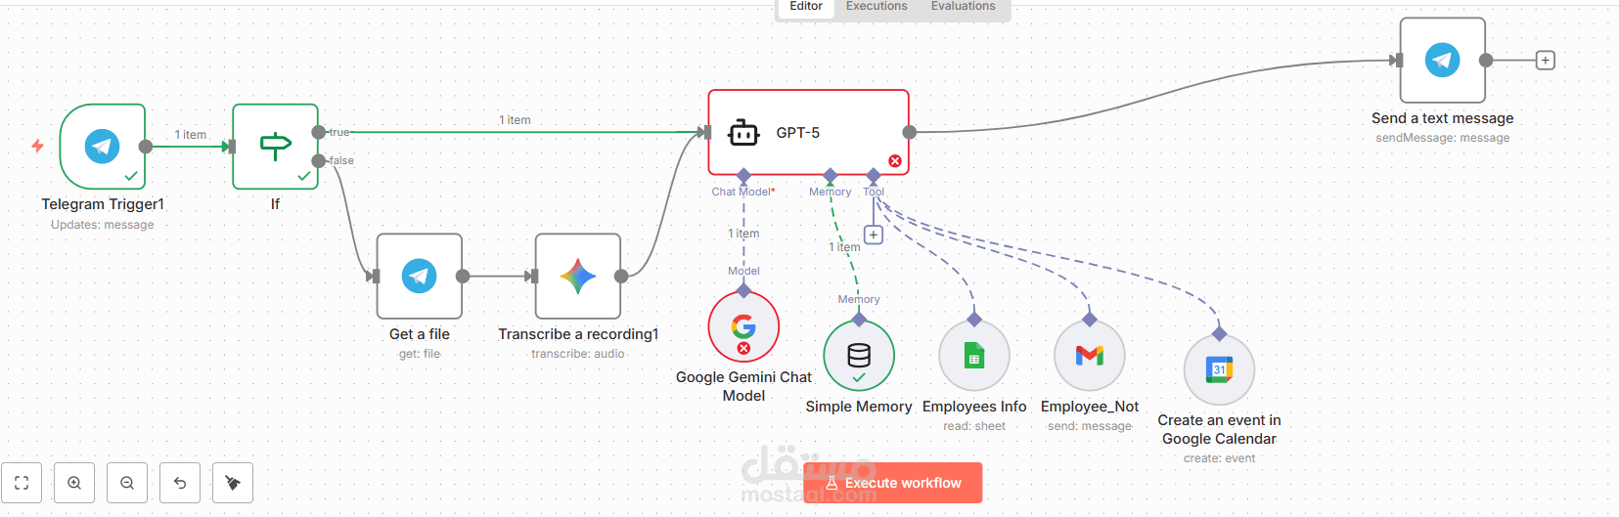The width and height of the screenshot is (1619, 517).
Task: Click the Get a file output connector
Action: [463, 277]
